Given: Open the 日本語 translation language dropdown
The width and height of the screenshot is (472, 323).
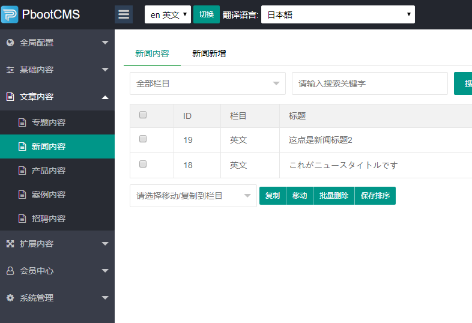Looking at the screenshot, I should tap(337, 14).
